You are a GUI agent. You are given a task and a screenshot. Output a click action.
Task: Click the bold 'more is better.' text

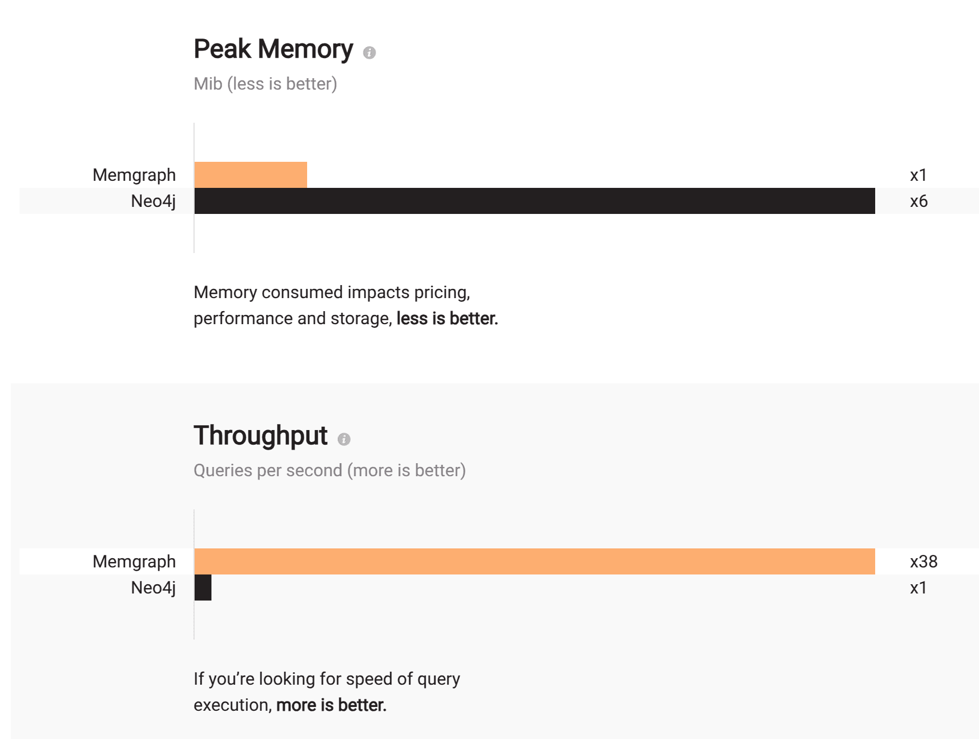[331, 705]
